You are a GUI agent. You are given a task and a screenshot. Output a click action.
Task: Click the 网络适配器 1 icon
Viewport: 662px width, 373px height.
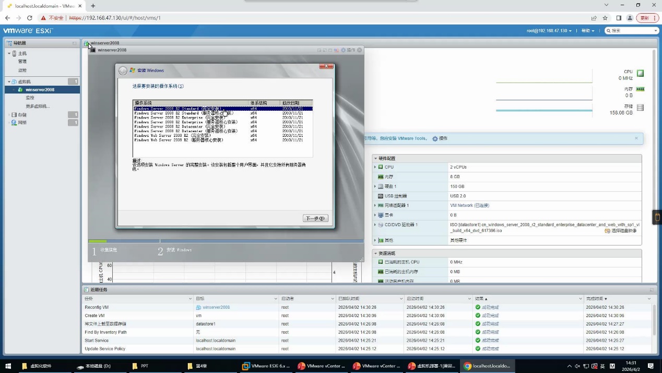click(381, 205)
